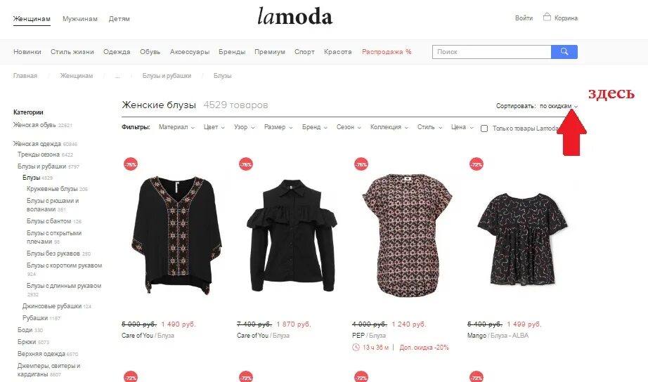
Task: Click into the Поиск search field
Action: [492, 52]
